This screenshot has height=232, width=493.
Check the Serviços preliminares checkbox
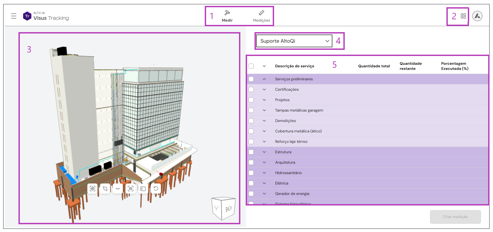251,79
